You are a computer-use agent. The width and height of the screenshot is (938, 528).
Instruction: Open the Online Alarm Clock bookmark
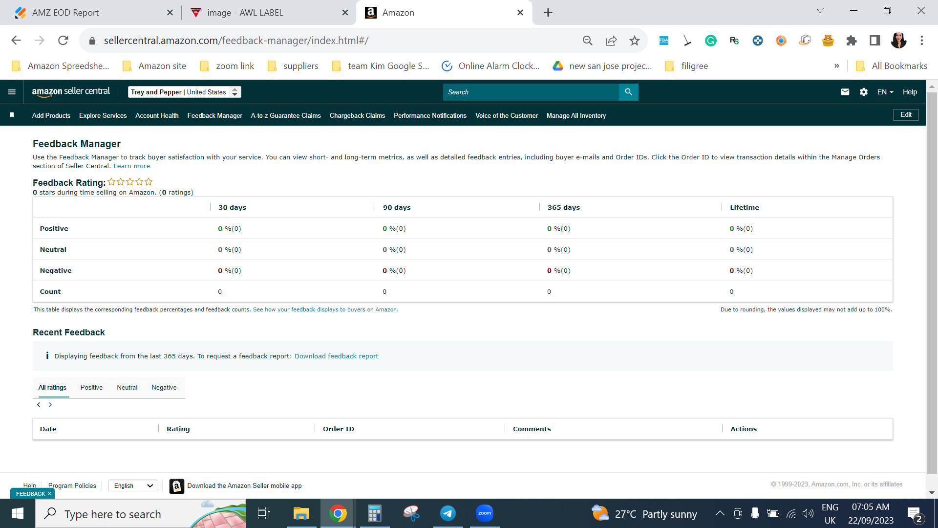[490, 66]
